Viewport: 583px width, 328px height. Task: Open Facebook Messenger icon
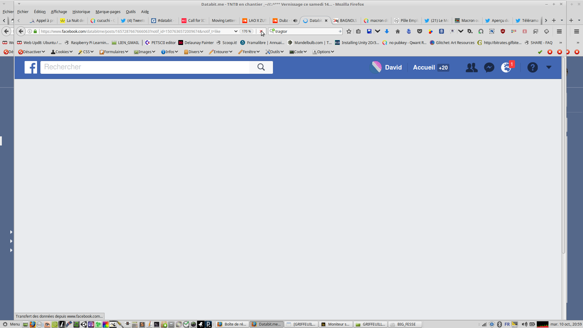489,67
